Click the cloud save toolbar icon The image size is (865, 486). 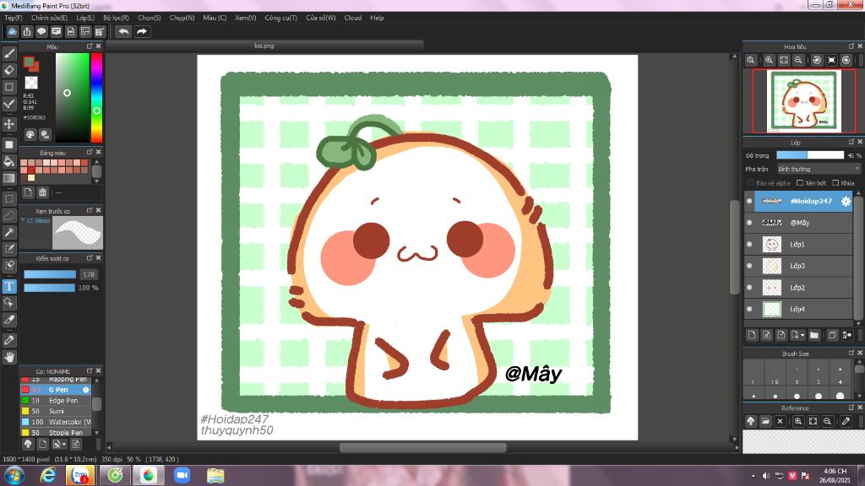[12, 31]
